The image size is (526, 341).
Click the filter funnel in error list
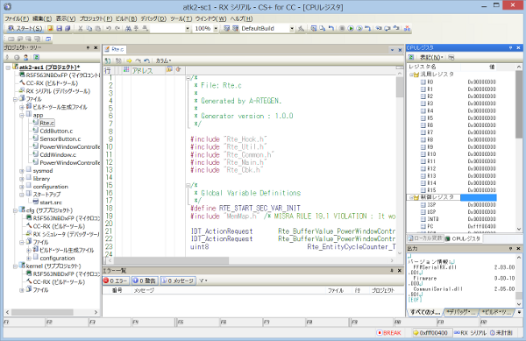tap(203, 281)
